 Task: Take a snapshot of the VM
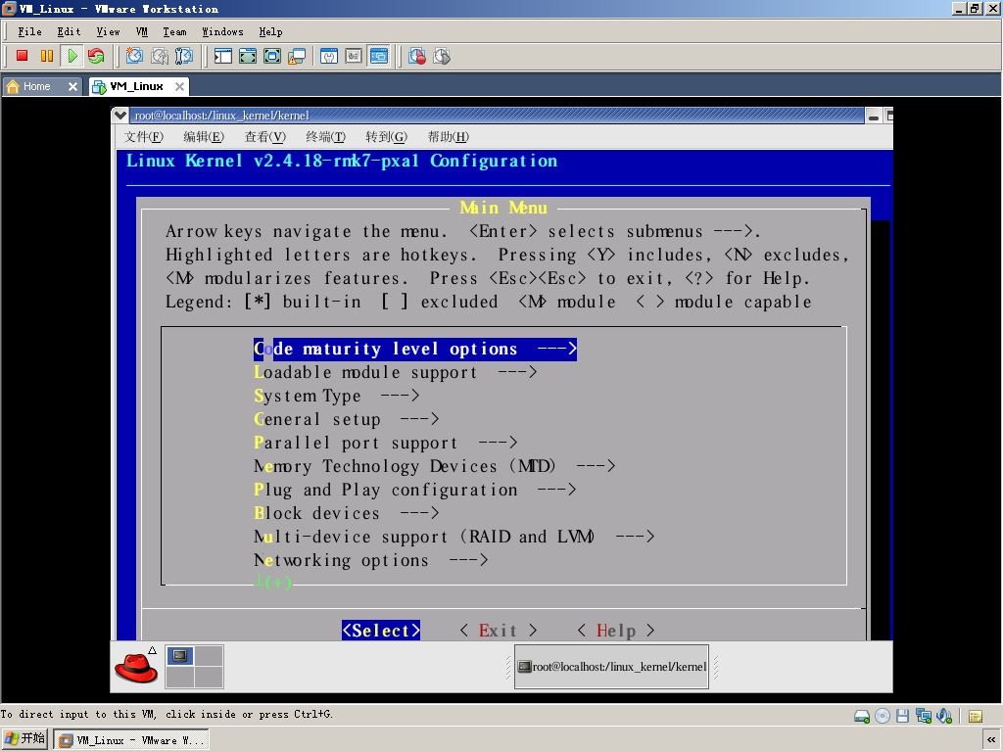[x=134, y=56]
